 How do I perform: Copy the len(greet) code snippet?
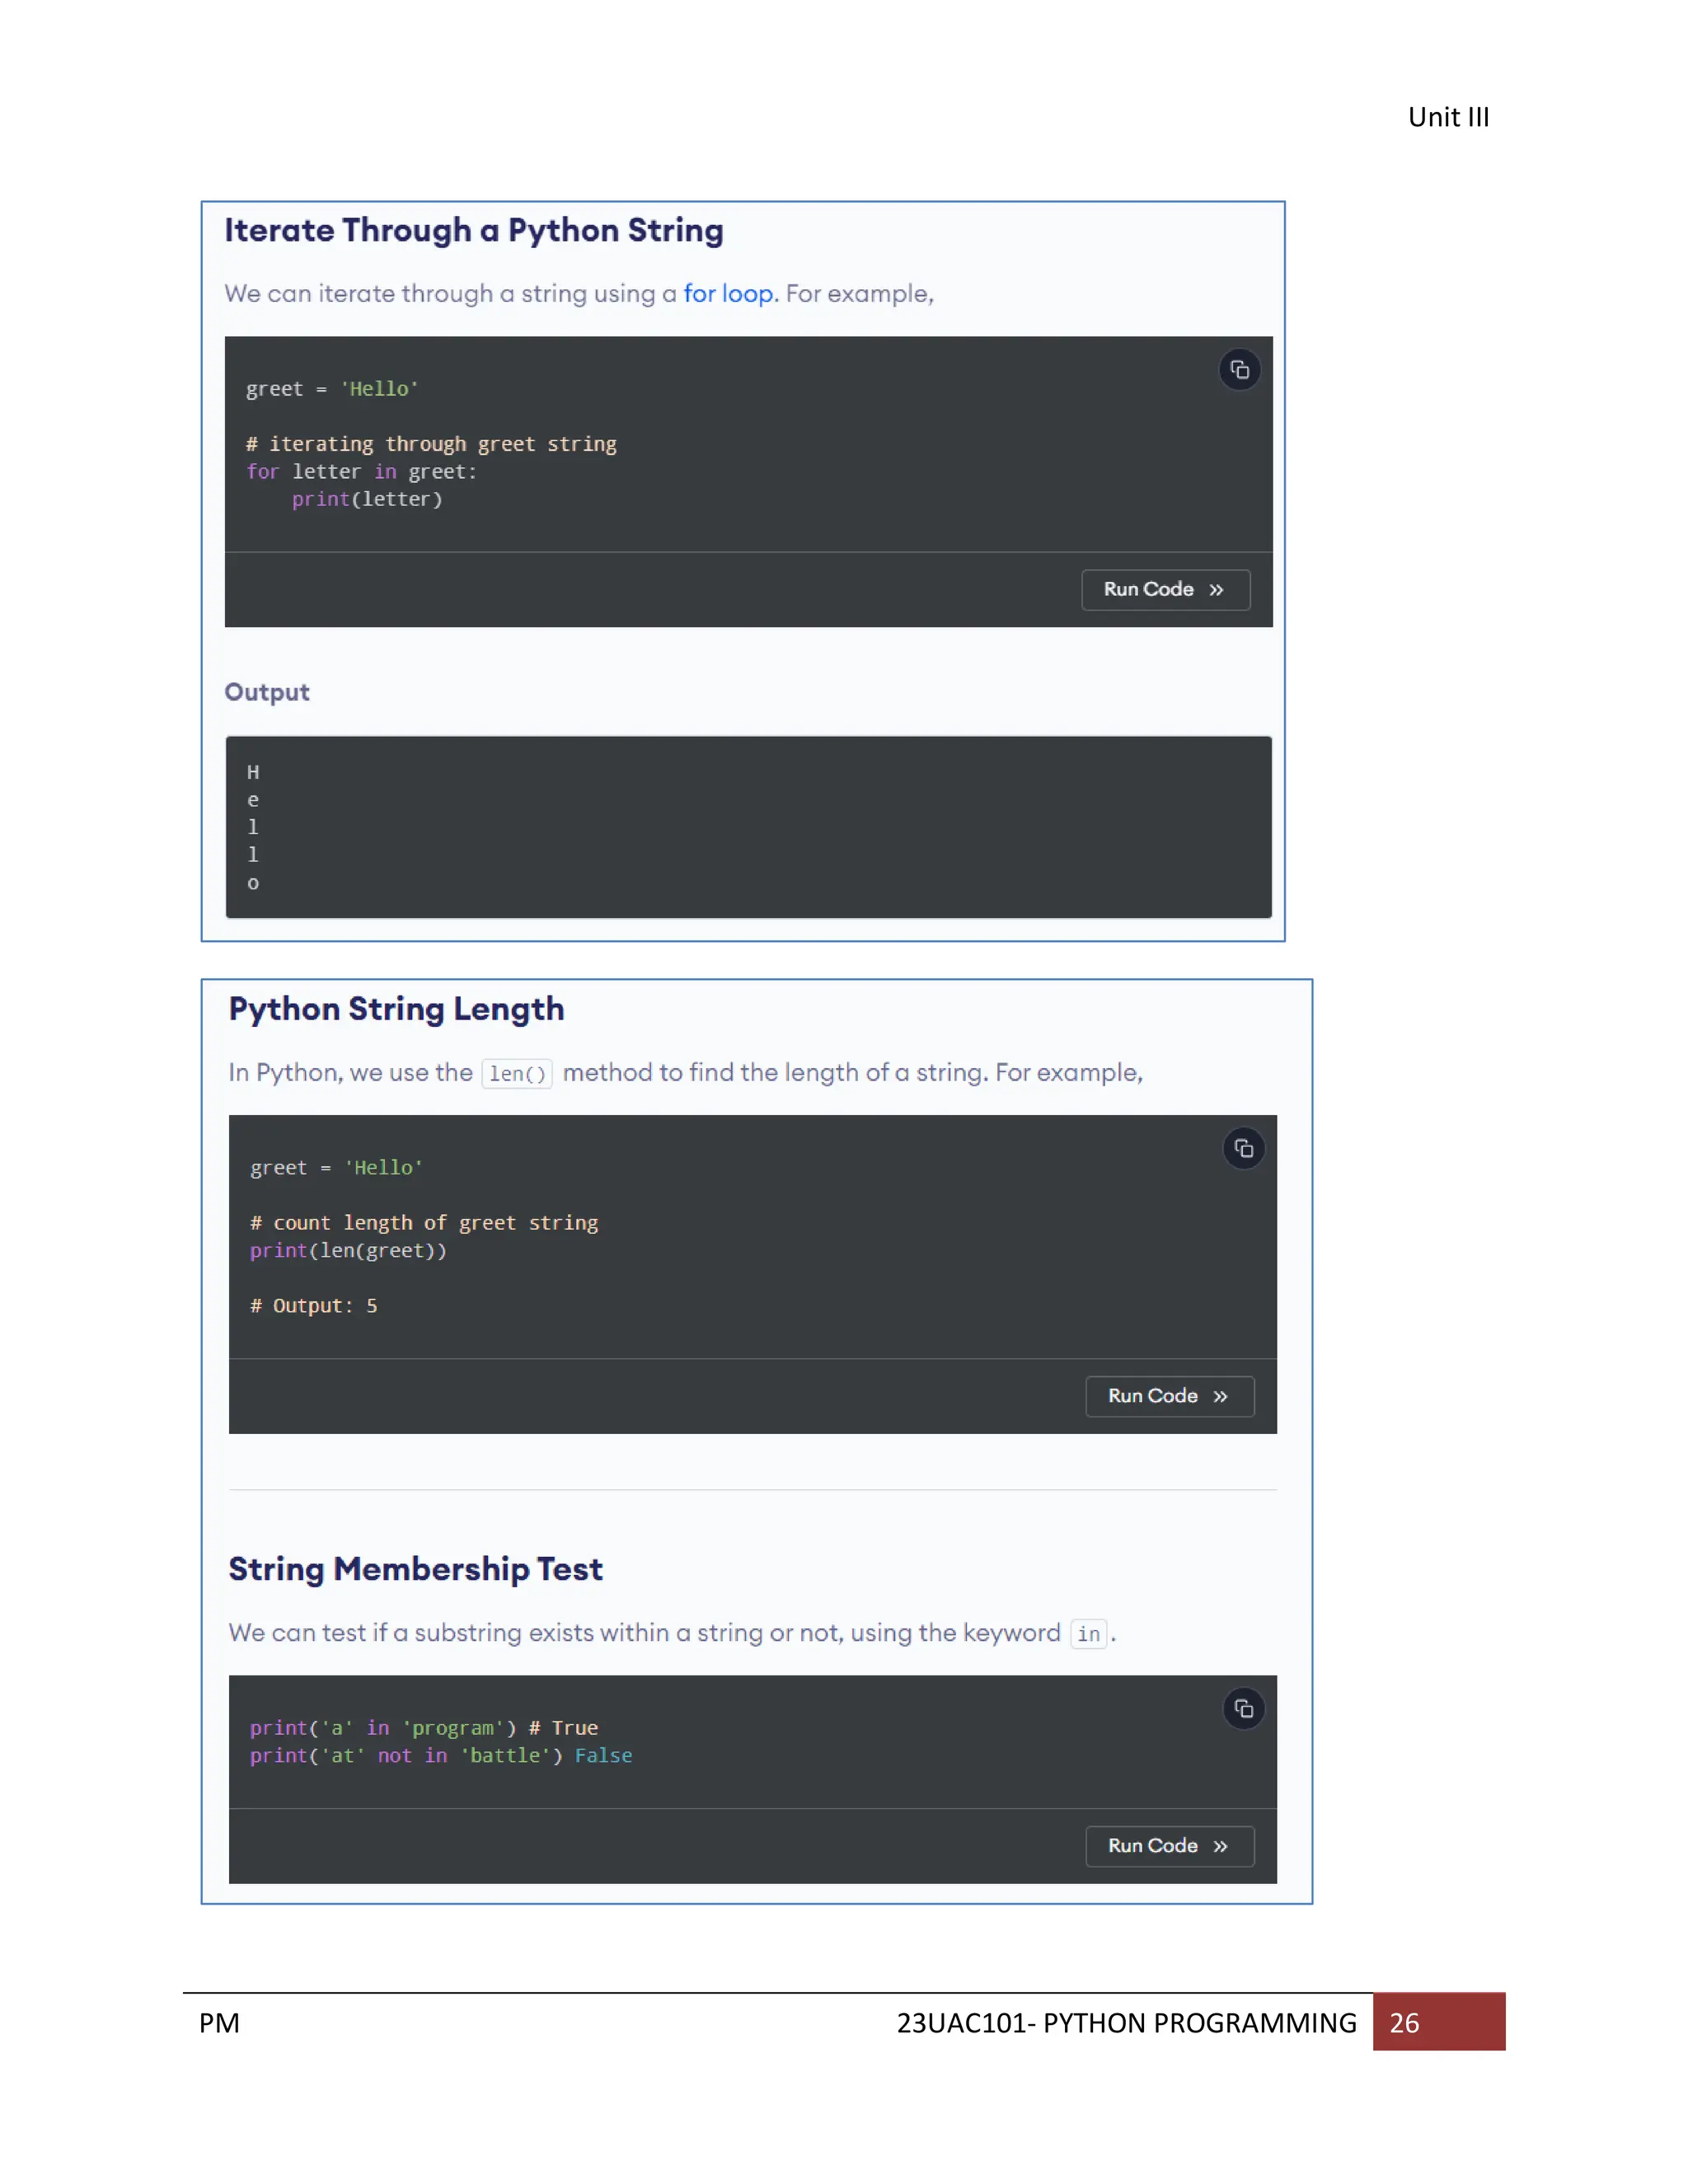point(1243,1148)
